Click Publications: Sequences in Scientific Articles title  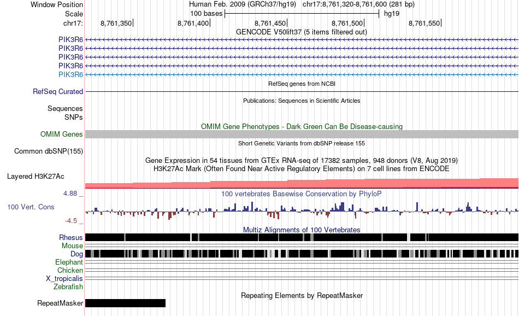[x=302, y=101]
